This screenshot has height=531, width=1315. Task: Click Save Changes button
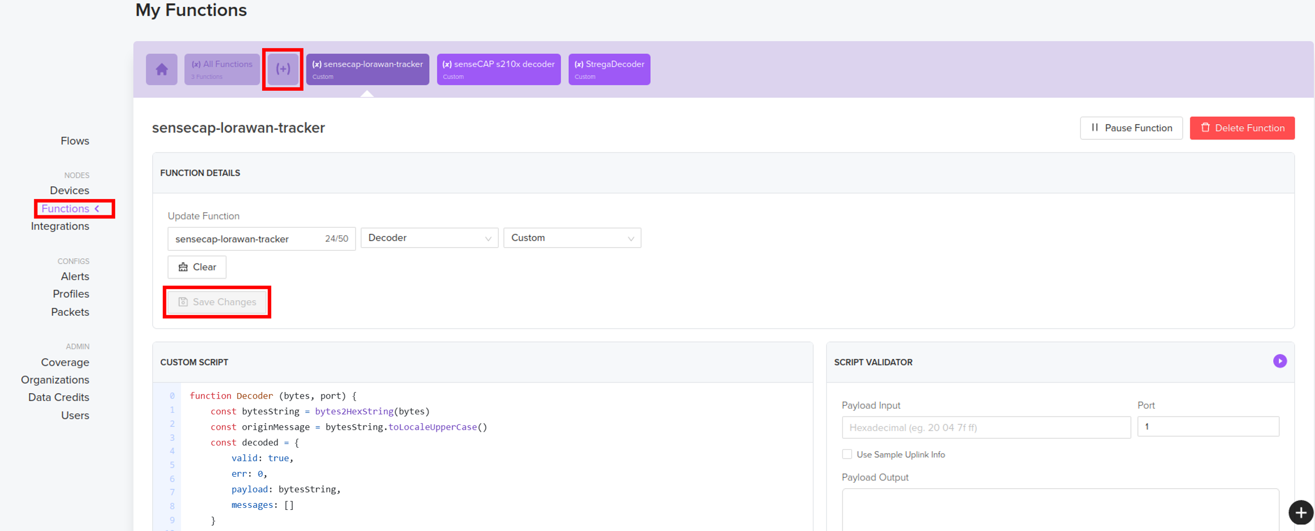coord(217,302)
